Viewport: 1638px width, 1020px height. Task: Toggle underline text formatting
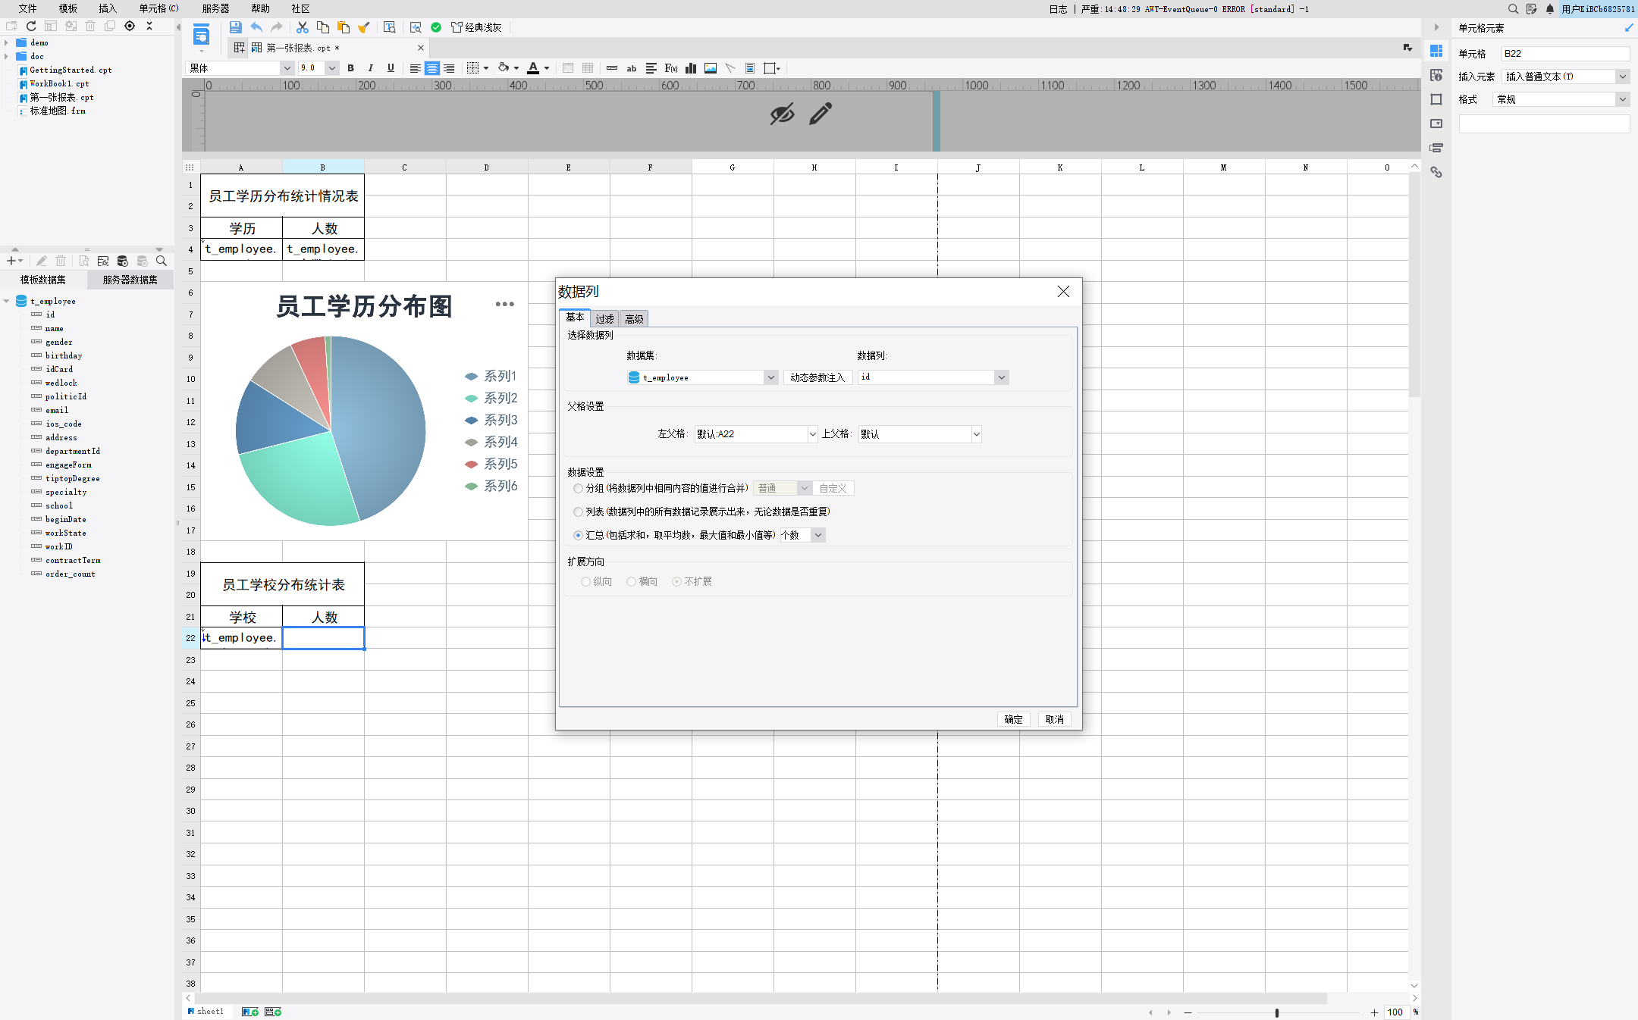click(x=391, y=68)
